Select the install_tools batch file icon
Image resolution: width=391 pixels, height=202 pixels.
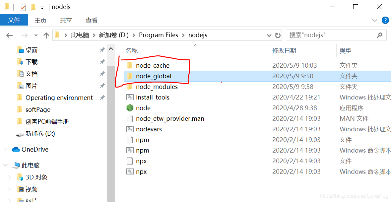(129, 97)
